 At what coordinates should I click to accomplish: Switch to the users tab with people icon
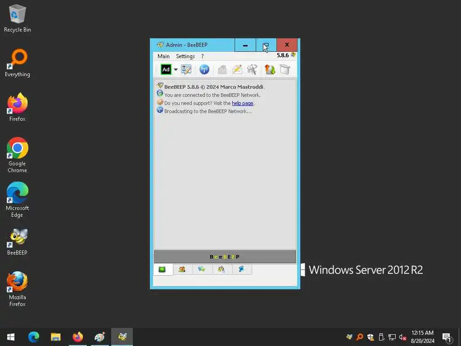click(x=182, y=269)
